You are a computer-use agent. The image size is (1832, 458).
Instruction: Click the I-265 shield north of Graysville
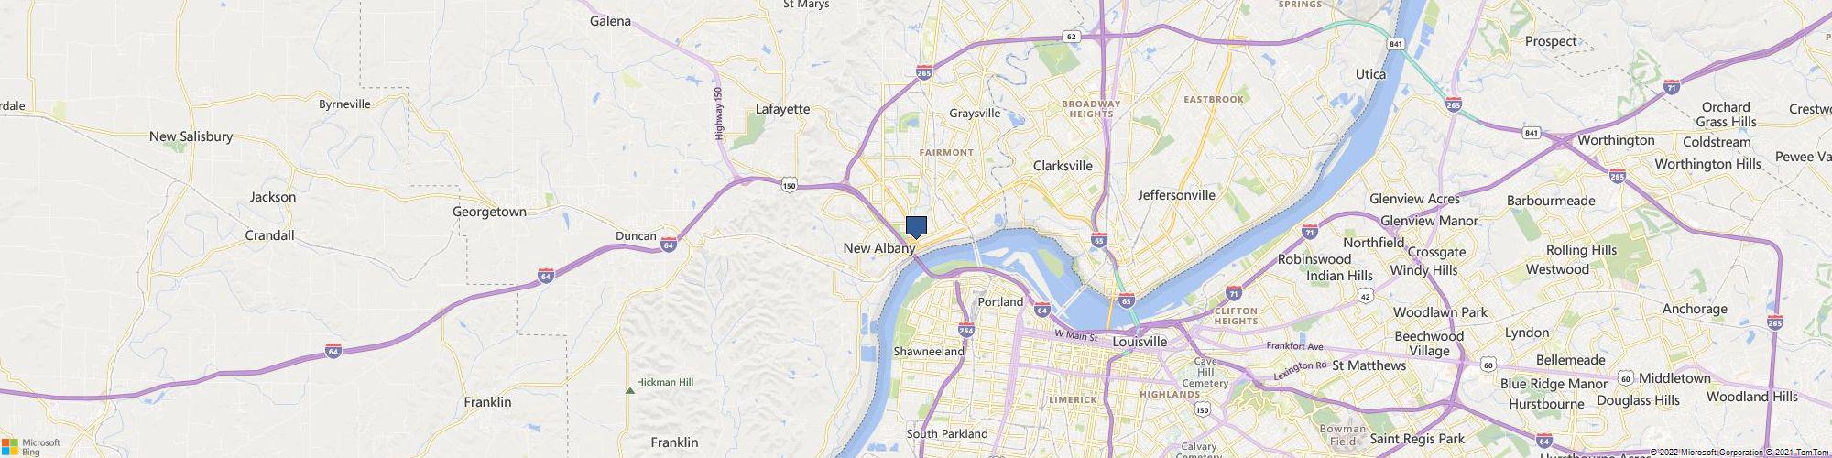tap(923, 73)
